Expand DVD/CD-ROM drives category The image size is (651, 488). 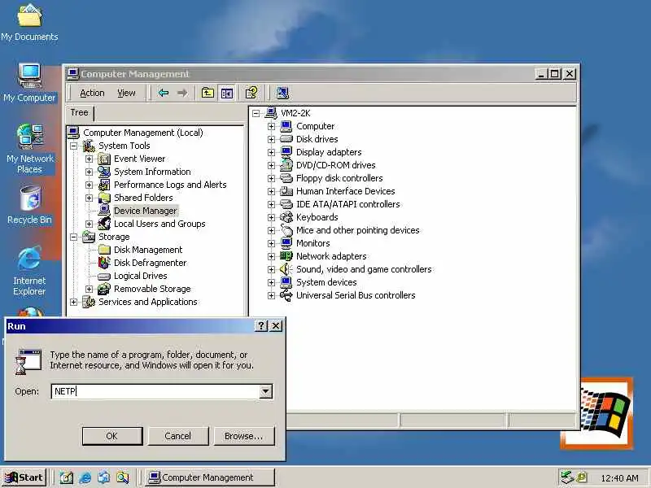click(x=271, y=165)
